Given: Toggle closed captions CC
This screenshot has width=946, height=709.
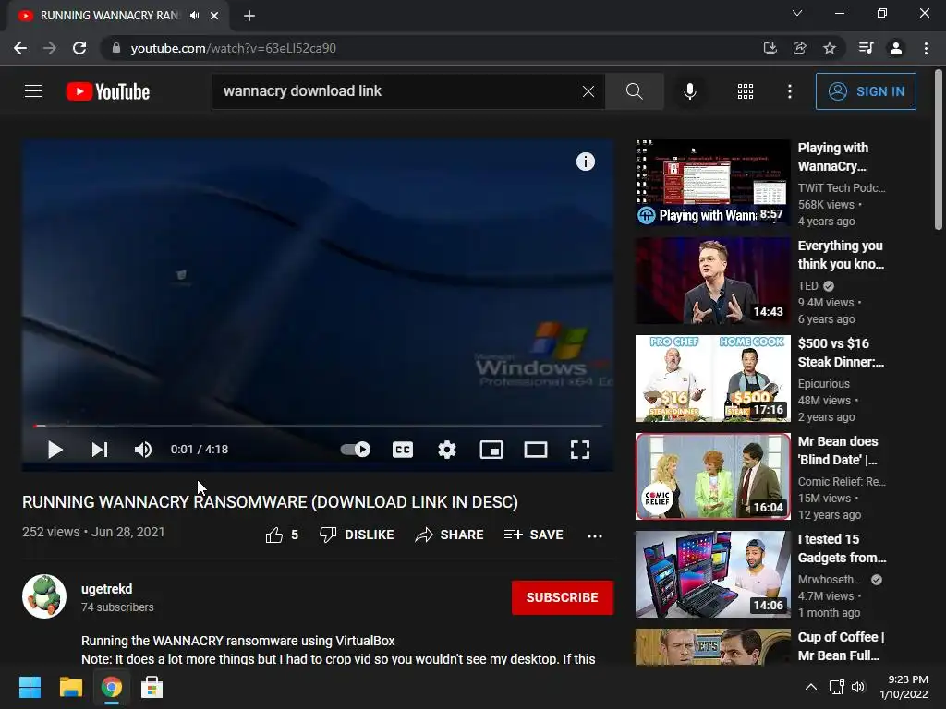Looking at the screenshot, I should [403, 450].
